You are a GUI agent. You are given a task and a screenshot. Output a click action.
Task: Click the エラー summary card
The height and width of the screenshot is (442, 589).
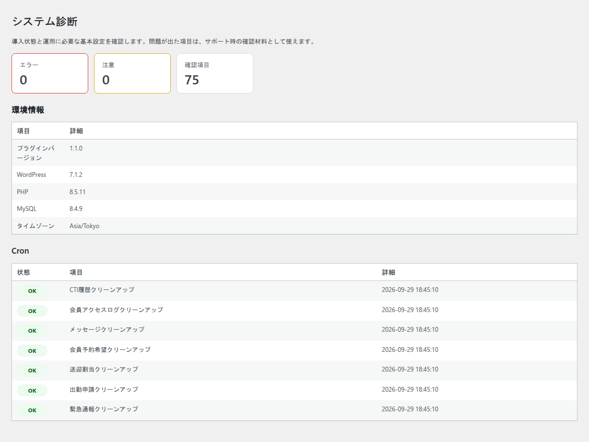point(50,73)
